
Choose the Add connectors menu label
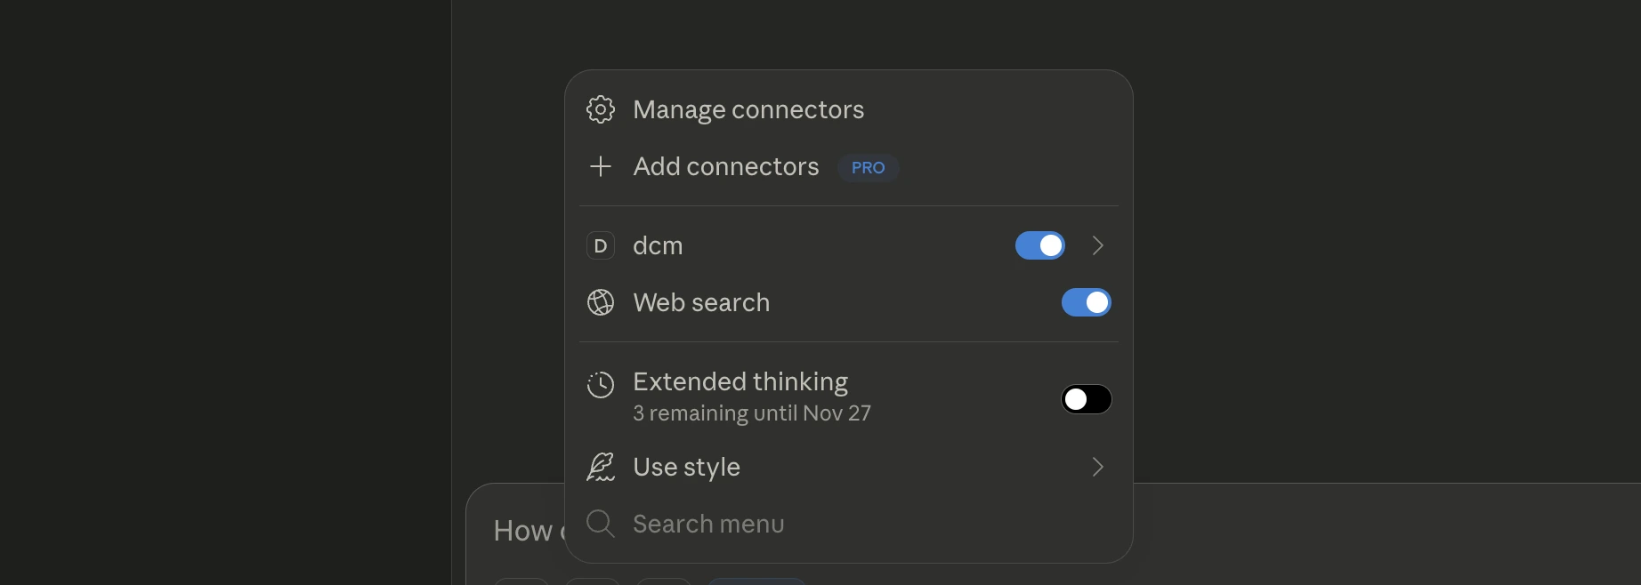click(726, 166)
